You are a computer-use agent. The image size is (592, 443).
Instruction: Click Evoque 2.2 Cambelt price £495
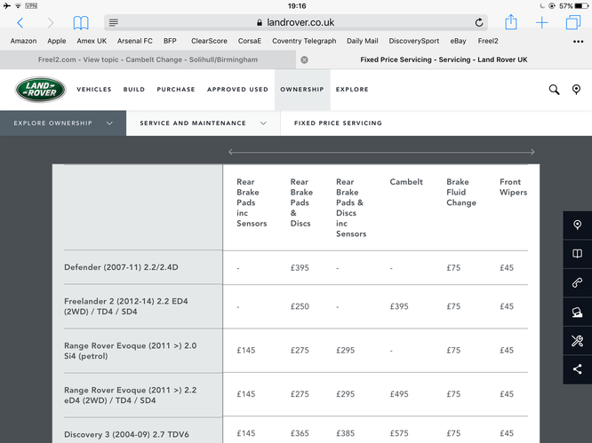399,394
